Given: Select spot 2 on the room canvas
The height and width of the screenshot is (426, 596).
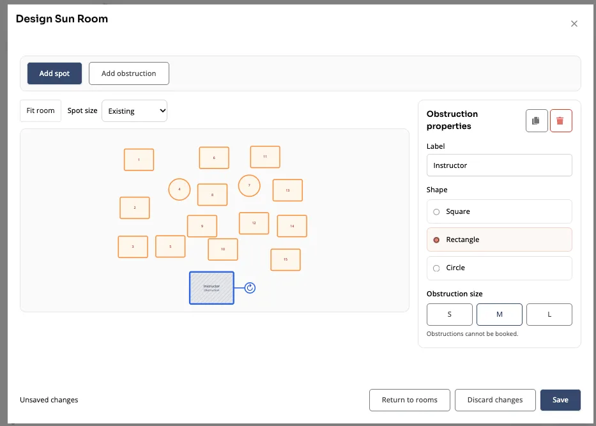Looking at the screenshot, I should pyautogui.click(x=135, y=208).
